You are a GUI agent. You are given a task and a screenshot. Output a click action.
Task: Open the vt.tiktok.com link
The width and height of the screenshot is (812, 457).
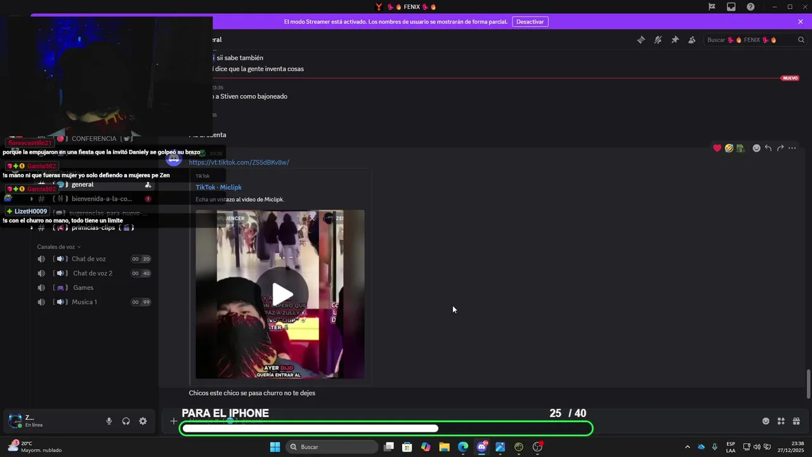(x=239, y=162)
